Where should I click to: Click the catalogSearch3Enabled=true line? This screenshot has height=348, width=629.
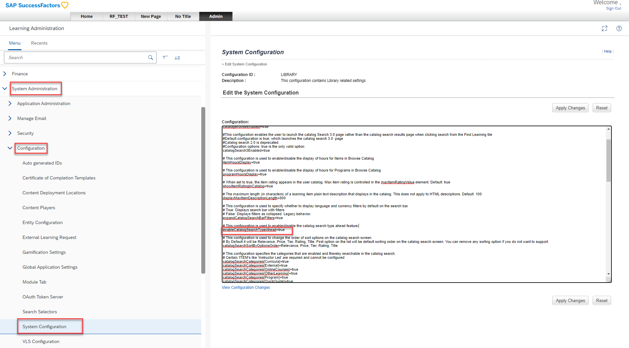[x=246, y=151]
